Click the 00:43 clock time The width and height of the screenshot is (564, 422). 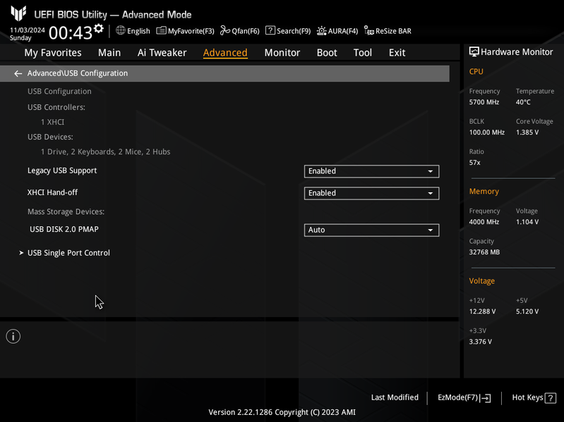(71, 32)
